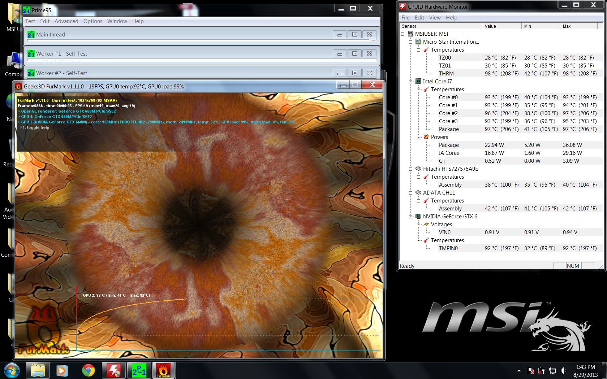The image size is (607, 379).
Task: Click the Worker #1 window icon
Action: click(31, 53)
